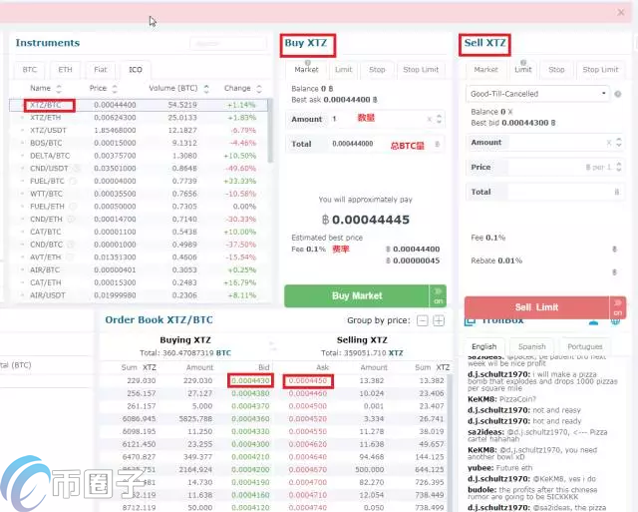Select XTZ/ETH instrument row
This screenshot has height=512, width=638.
139,118
